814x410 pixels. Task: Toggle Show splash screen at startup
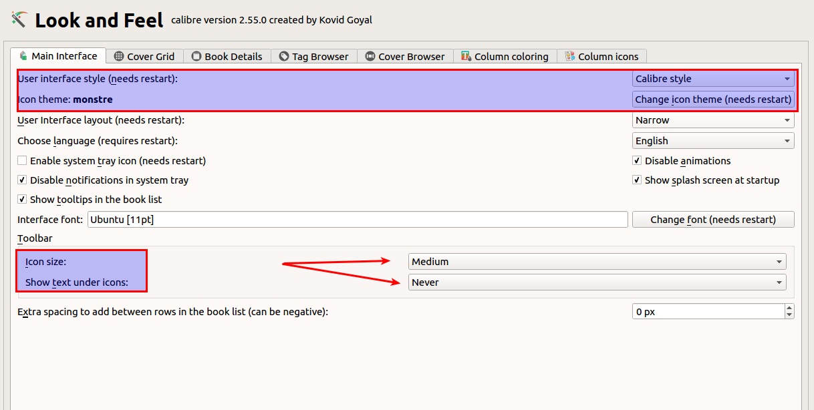pyautogui.click(x=637, y=180)
